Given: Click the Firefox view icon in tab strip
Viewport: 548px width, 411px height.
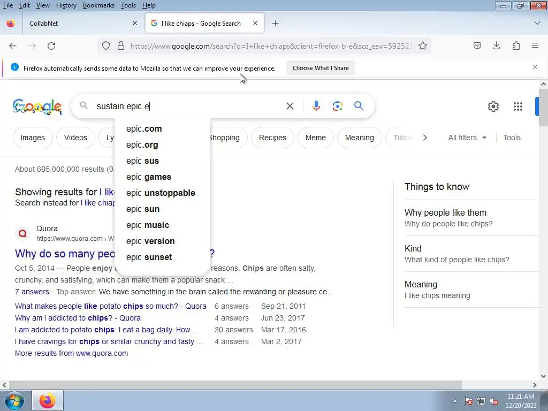Looking at the screenshot, I should [11, 23].
